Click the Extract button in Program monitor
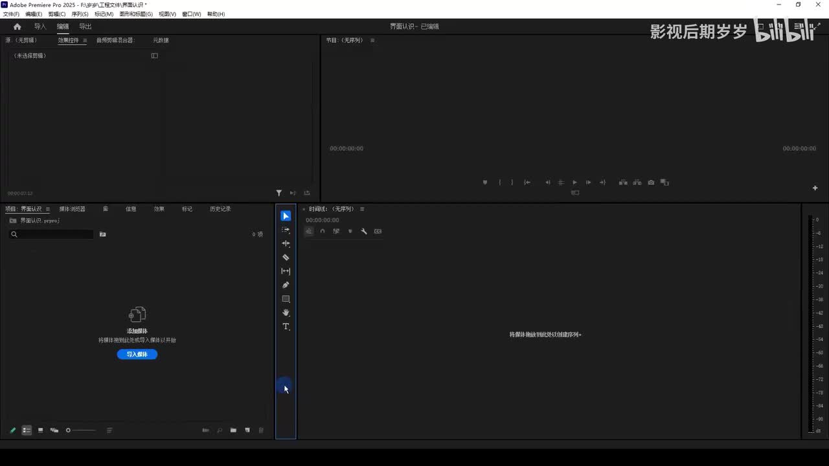This screenshot has width=829, height=466. point(637,183)
